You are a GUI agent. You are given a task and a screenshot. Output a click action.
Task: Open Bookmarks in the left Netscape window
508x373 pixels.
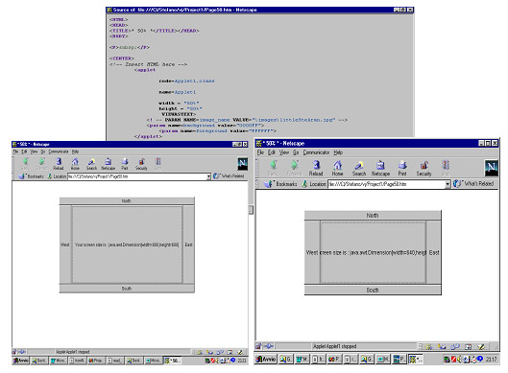coord(31,176)
